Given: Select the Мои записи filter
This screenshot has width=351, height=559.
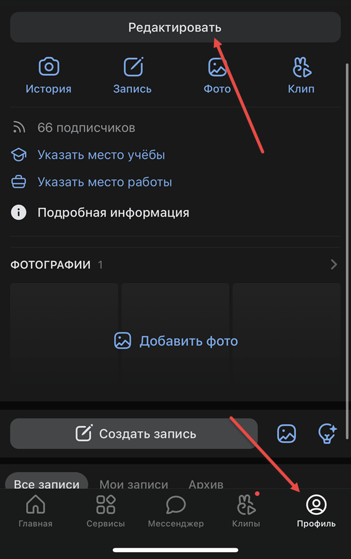Looking at the screenshot, I should click(134, 483).
